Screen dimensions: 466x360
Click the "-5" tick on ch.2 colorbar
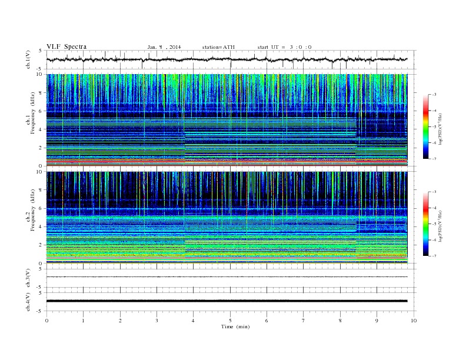coord(434,224)
